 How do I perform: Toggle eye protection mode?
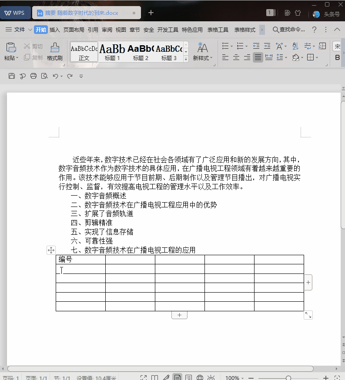[211, 377]
